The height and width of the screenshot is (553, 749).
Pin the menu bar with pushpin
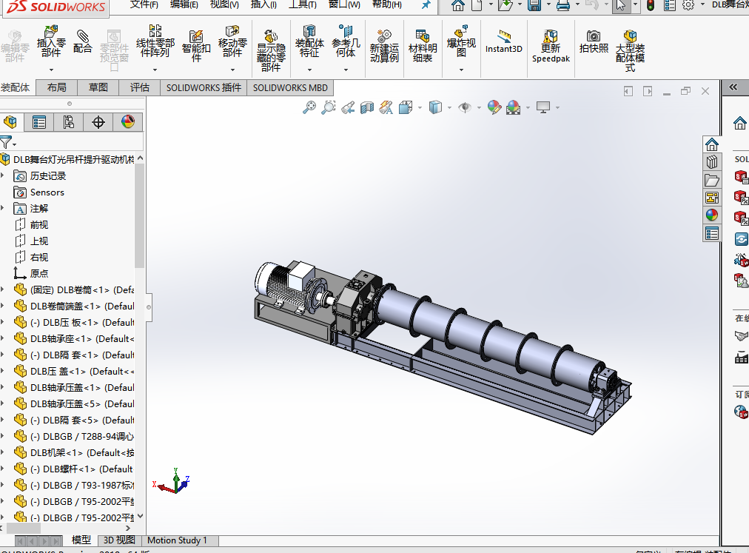click(x=426, y=4)
